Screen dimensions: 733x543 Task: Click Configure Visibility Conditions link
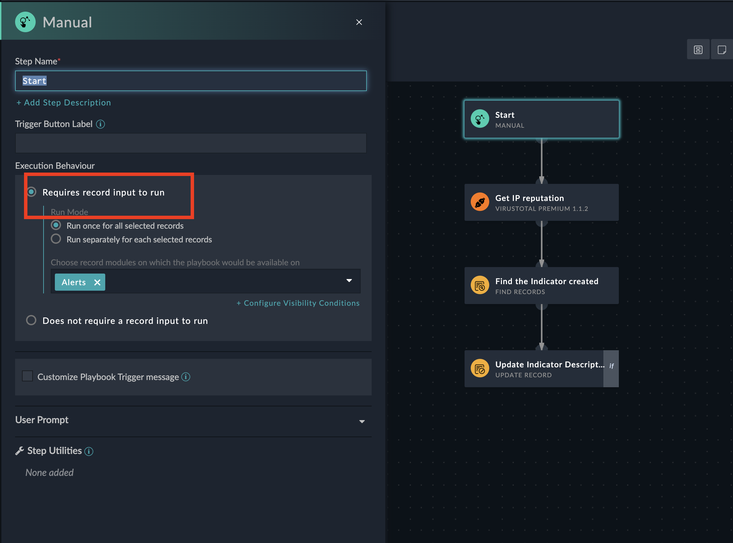point(298,303)
